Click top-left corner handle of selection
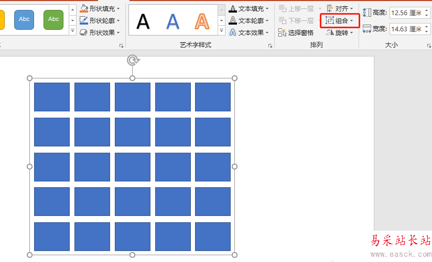 (30, 78)
